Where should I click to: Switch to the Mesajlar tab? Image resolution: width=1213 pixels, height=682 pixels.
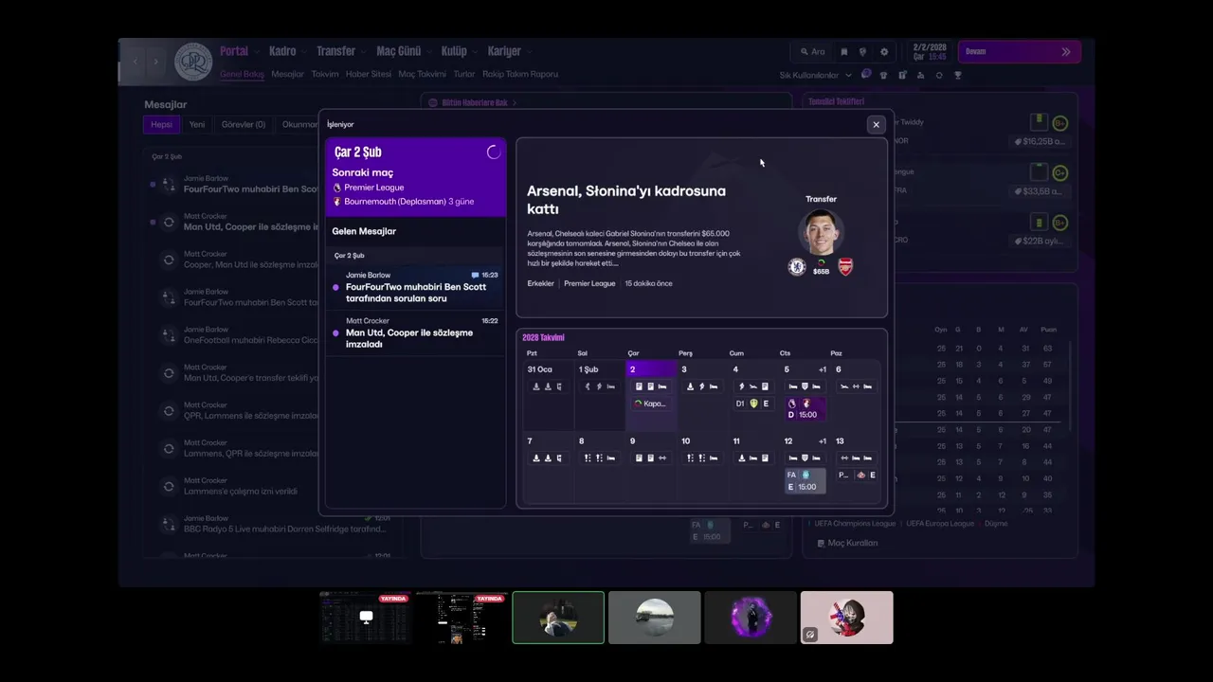[x=287, y=74]
